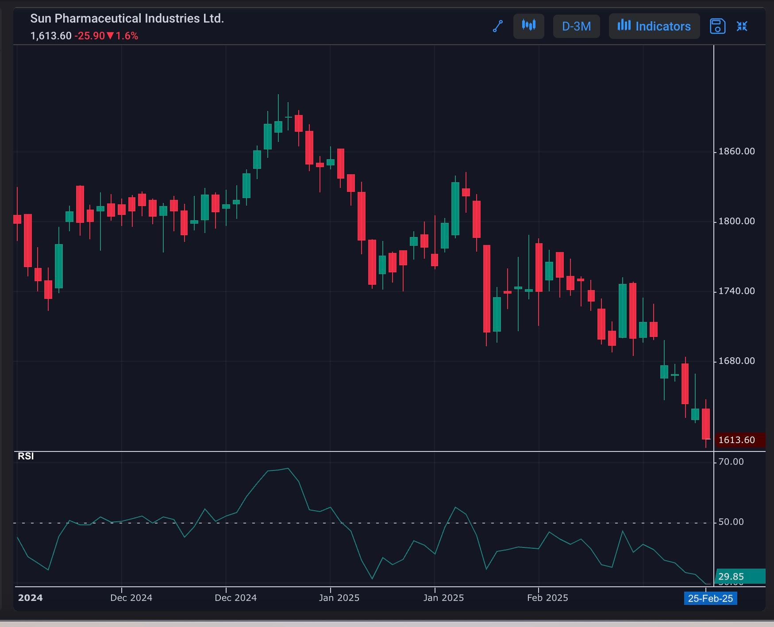Click the Feb 2025 date axis label
Image resolution: width=774 pixels, height=627 pixels.
547,598
